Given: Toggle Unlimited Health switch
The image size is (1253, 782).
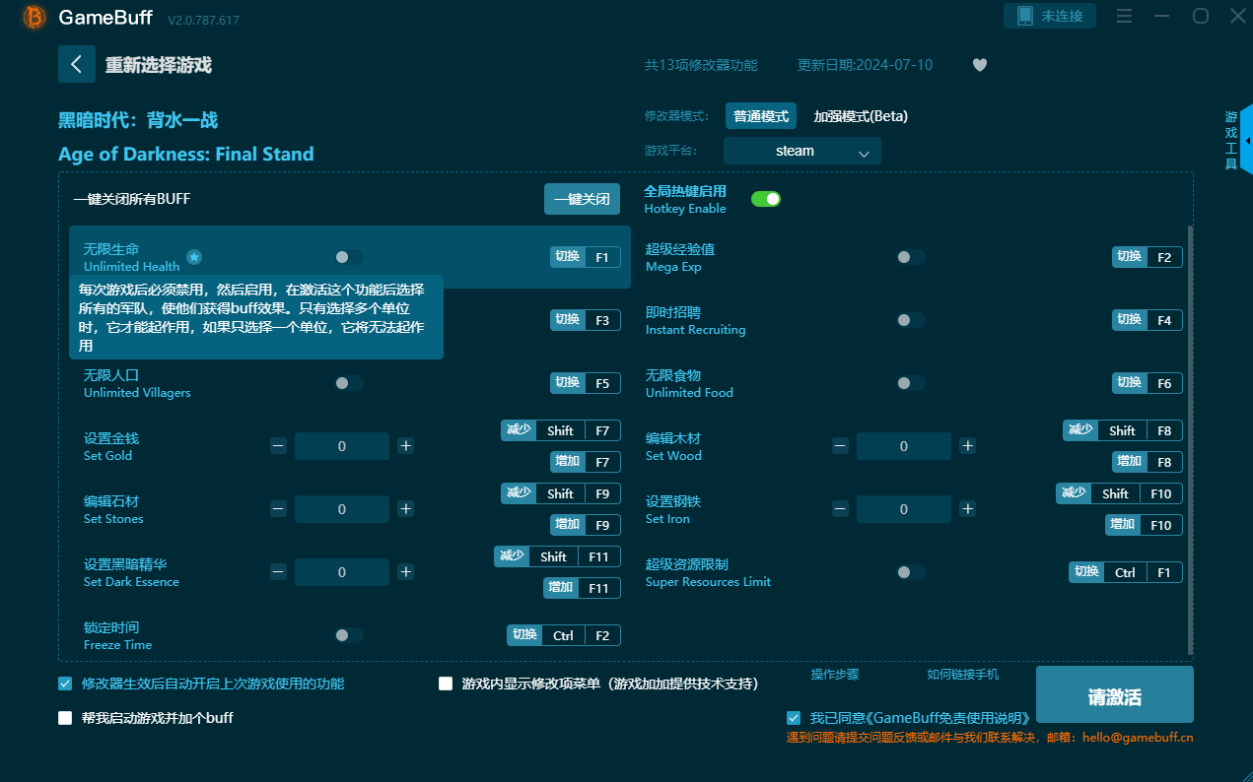Looking at the screenshot, I should click(349, 257).
